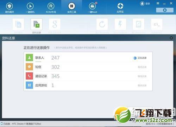Switch to the 一键刷机 tab
Image resolution: width=176 pixels, height=127 pixels.
(30, 8)
